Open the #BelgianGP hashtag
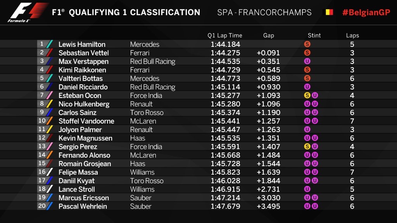The height and width of the screenshot is (223, 397). (x=366, y=12)
